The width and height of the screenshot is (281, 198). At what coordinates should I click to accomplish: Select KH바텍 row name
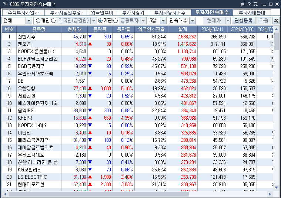coord(25,118)
